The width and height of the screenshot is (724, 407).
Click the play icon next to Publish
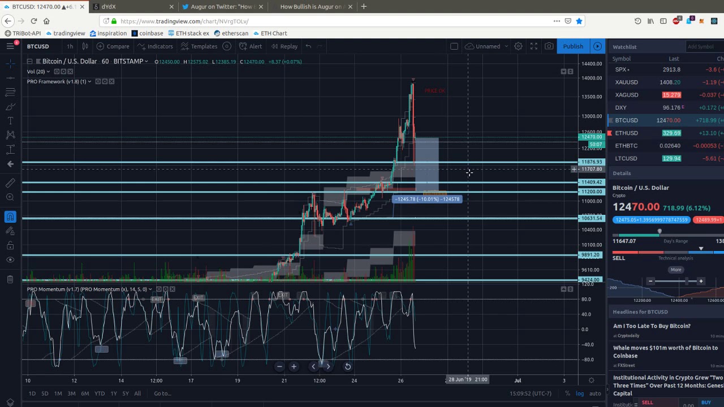[x=597, y=46]
